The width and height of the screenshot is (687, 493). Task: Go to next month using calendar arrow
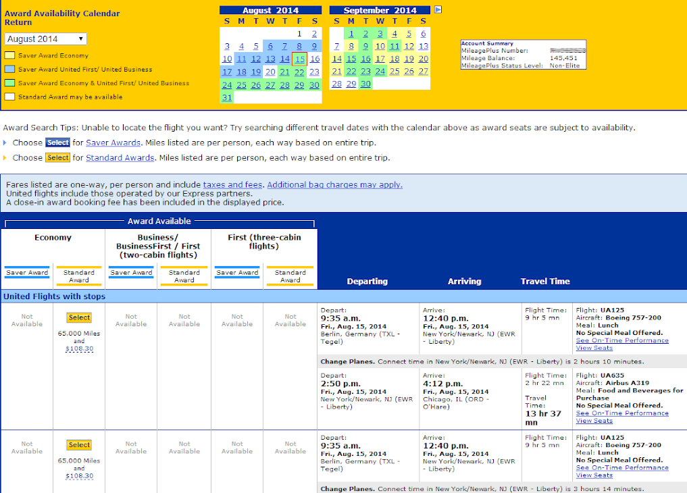438,9
